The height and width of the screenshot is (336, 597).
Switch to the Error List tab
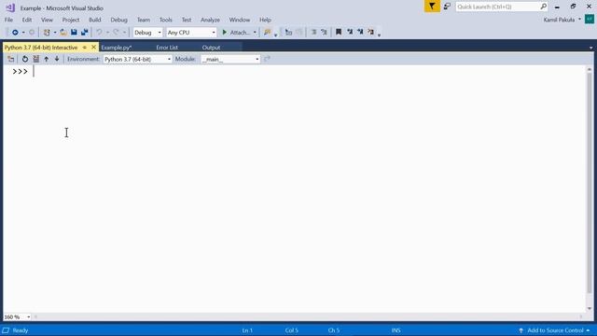pyautogui.click(x=167, y=48)
